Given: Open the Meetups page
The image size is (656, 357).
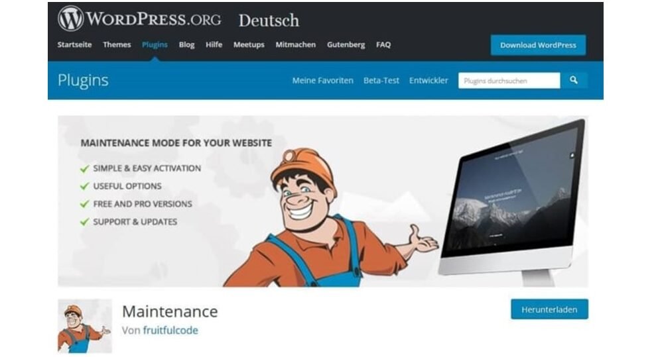Looking at the screenshot, I should [249, 44].
